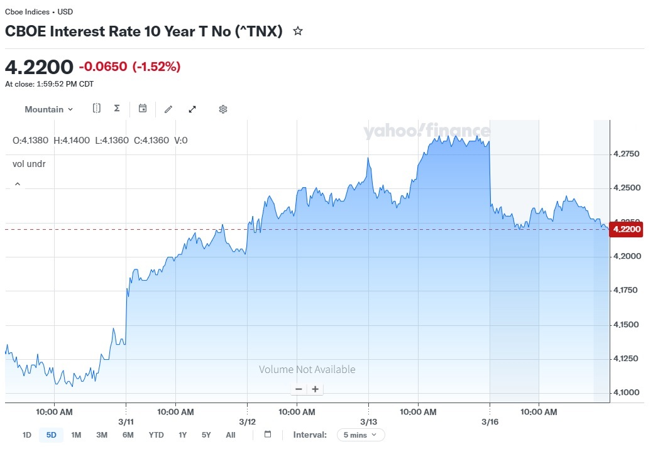Add TNX to watchlist via star icon

[x=298, y=31]
